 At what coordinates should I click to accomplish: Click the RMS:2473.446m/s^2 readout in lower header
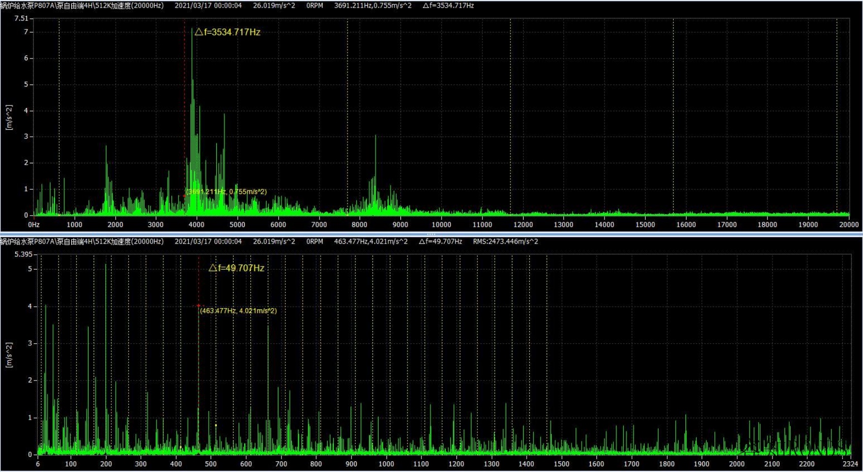(505, 242)
